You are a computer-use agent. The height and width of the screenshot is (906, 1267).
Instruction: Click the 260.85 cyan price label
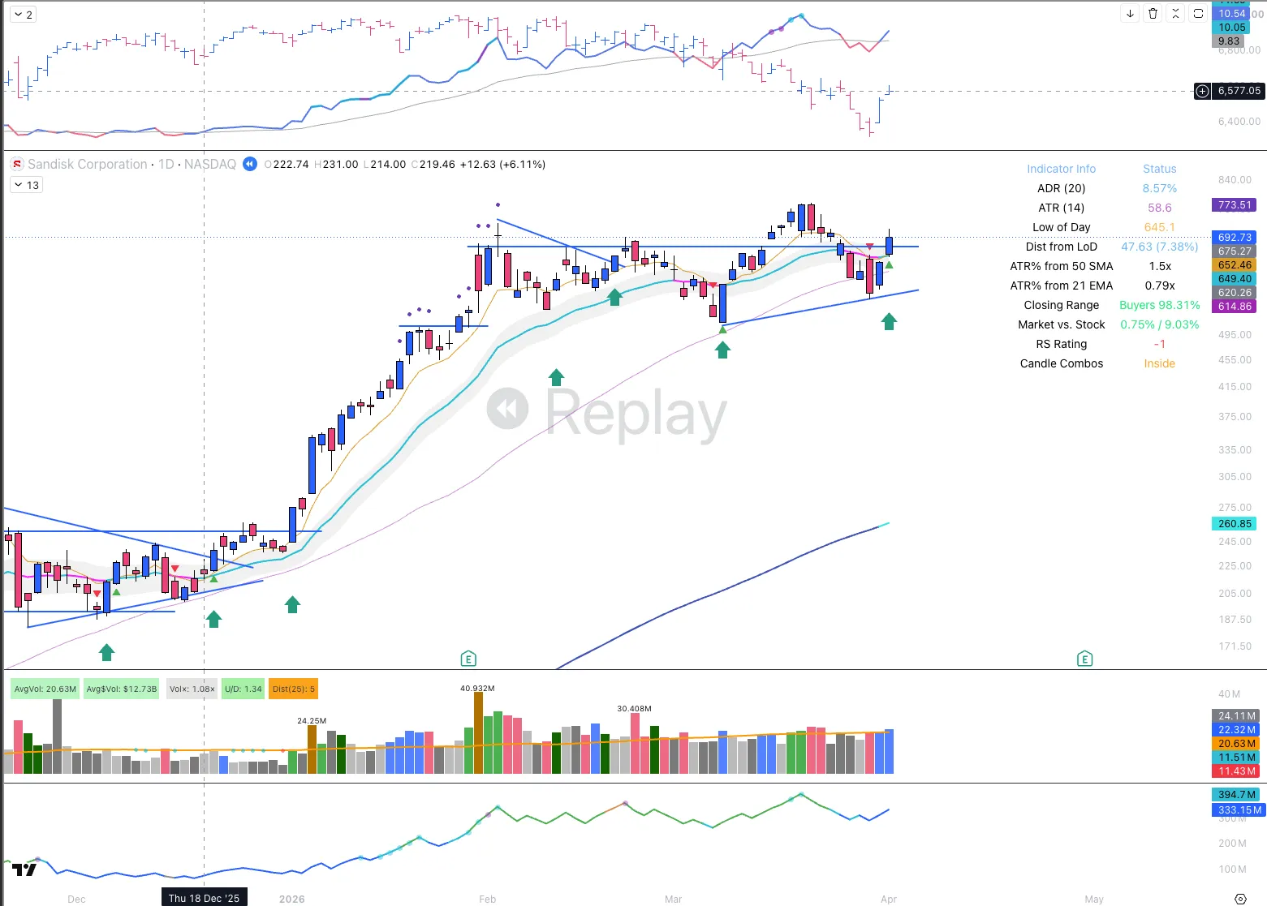click(1235, 524)
